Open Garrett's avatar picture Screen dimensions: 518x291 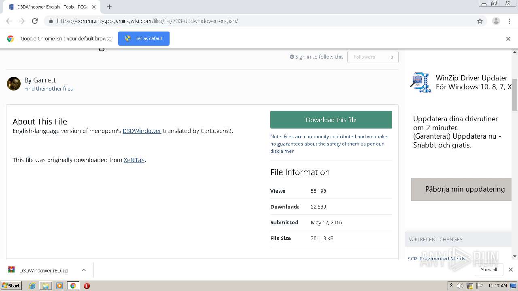click(14, 84)
